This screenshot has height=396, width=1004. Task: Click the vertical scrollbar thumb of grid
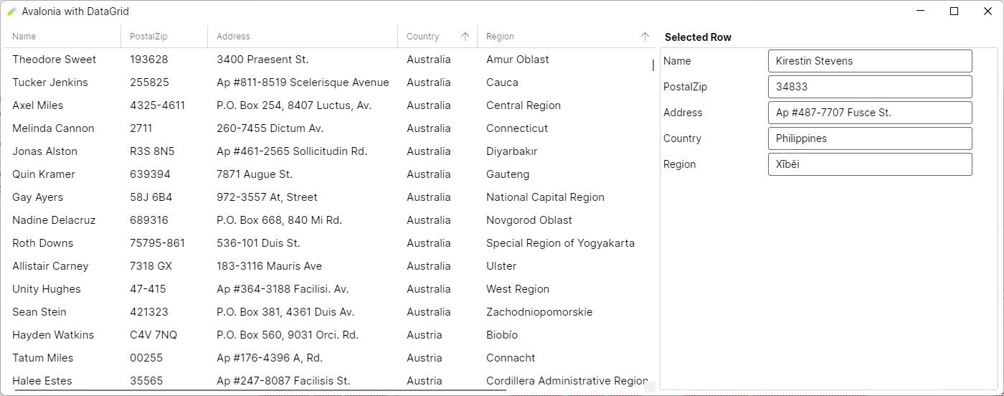pos(653,65)
